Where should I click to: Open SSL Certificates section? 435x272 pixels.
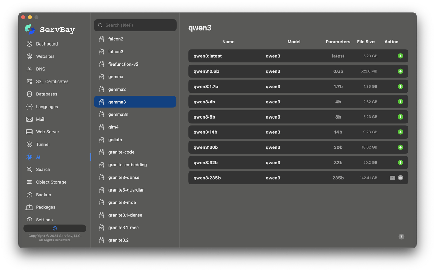point(52,81)
